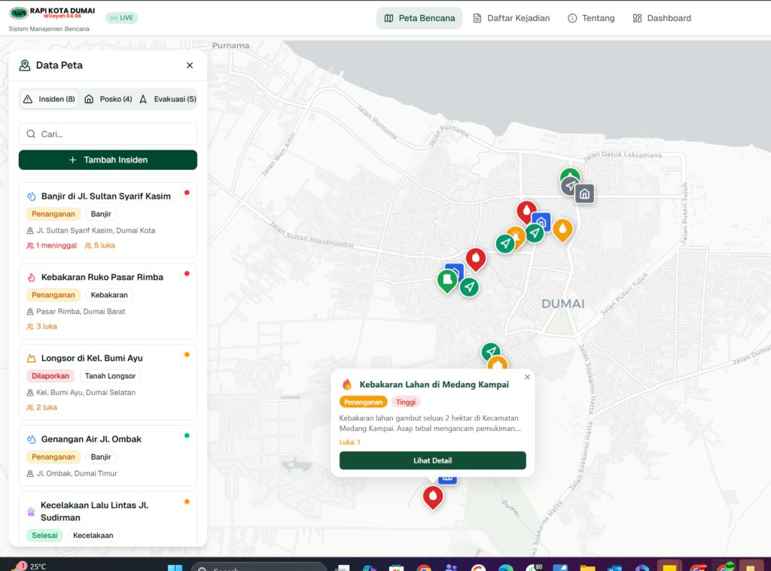Switch to the Evakuasi (5) tab
The width and height of the screenshot is (771, 571).
click(x=168, y=99)
